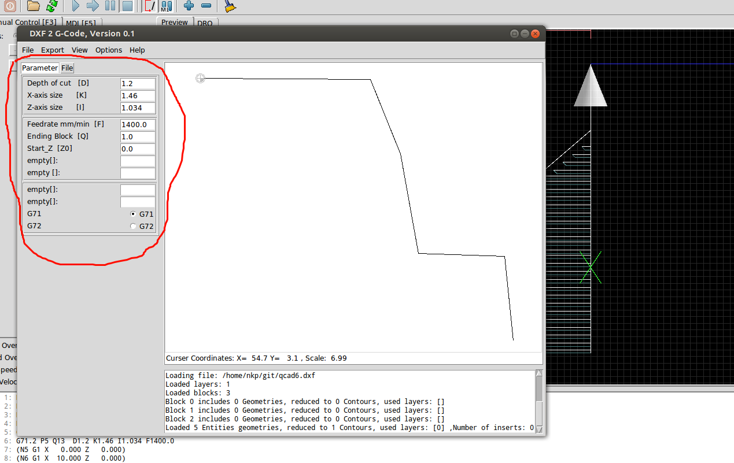734x463 pixels.
Task: Open the Help menu
Action: pyautogui.click(x=137, y=50)
